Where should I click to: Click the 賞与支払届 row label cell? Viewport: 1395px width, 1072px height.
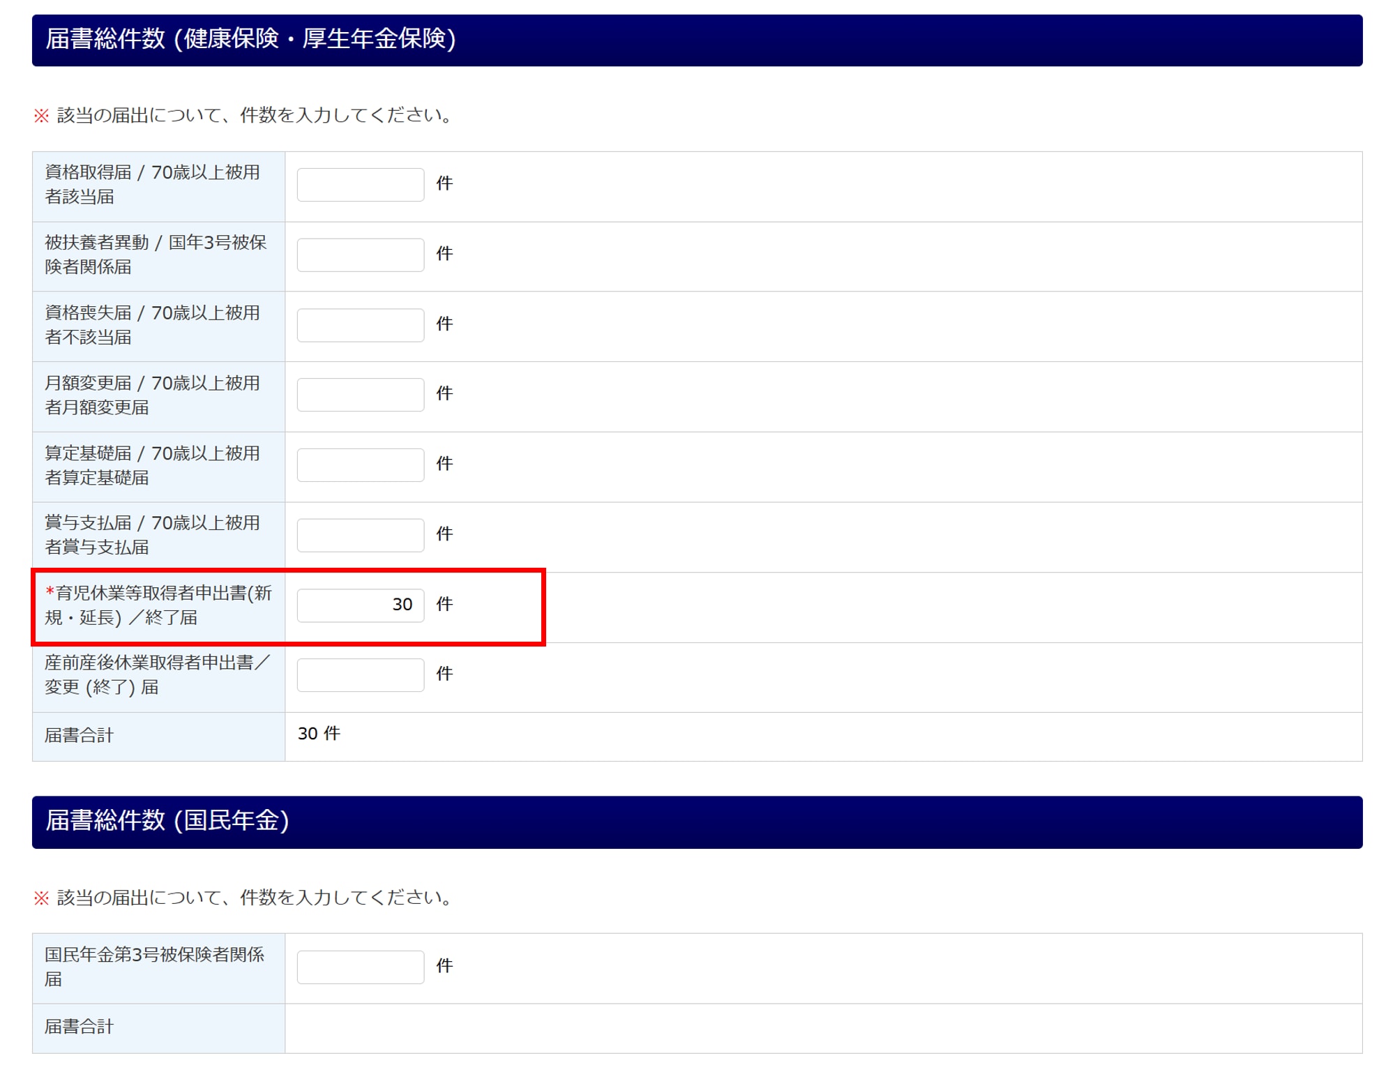pyautogui.click(x=152, y=535)
